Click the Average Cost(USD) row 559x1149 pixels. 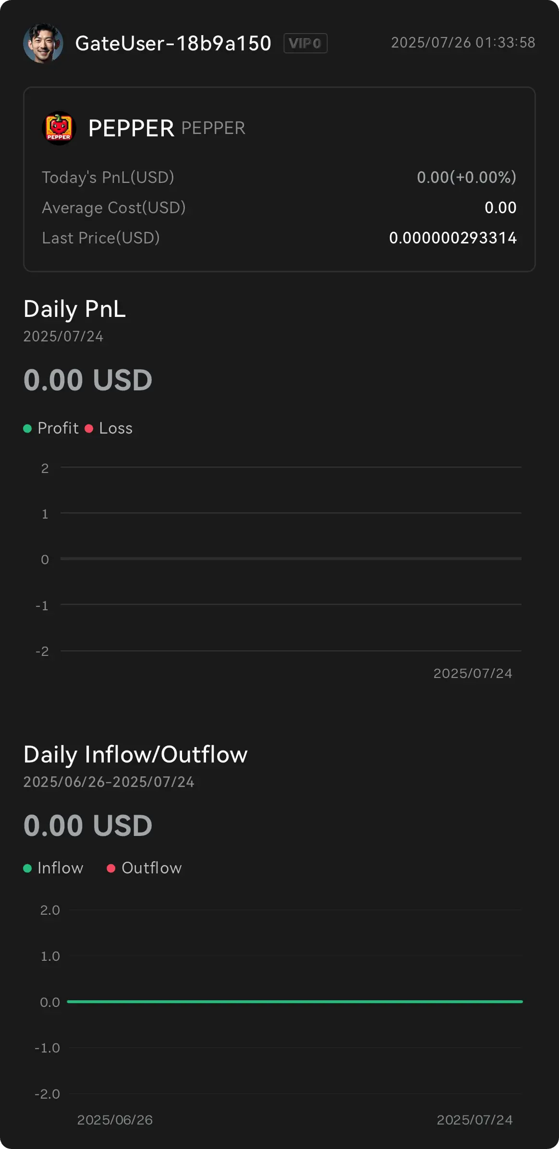279,207
